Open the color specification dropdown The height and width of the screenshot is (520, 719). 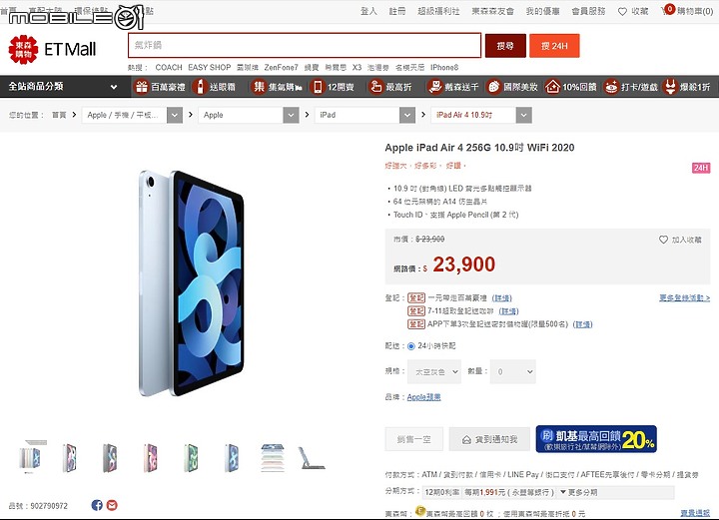point(434,371)
